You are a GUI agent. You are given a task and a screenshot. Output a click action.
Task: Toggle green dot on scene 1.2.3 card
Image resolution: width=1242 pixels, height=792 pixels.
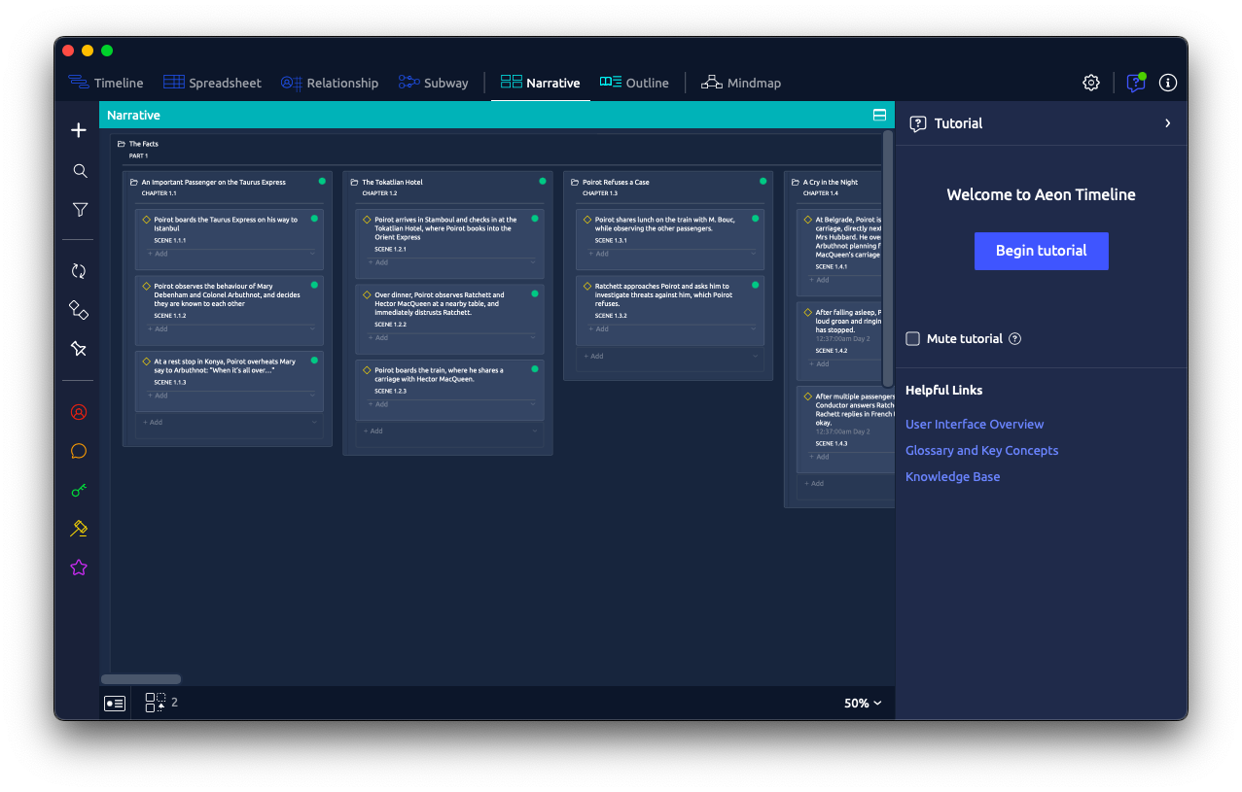click(535, 369)
